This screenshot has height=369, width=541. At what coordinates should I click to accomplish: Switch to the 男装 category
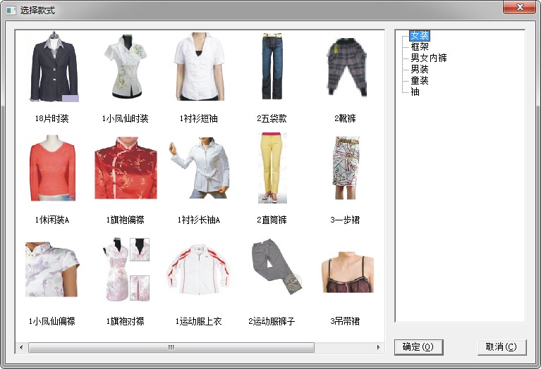tap(419, 69)
